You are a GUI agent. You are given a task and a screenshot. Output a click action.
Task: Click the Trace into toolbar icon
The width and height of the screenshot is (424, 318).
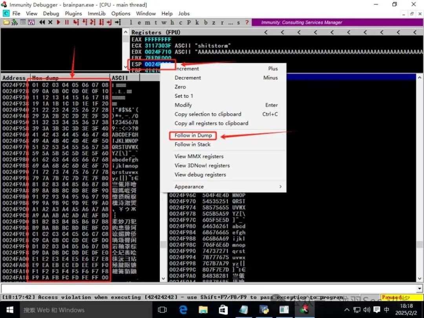click(x=93, y=22)
